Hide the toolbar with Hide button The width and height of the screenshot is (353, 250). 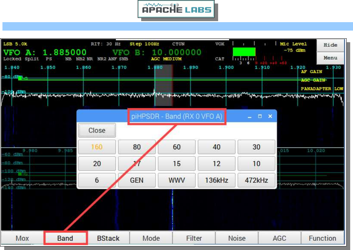pyautogui.click(x=330, y=45)
